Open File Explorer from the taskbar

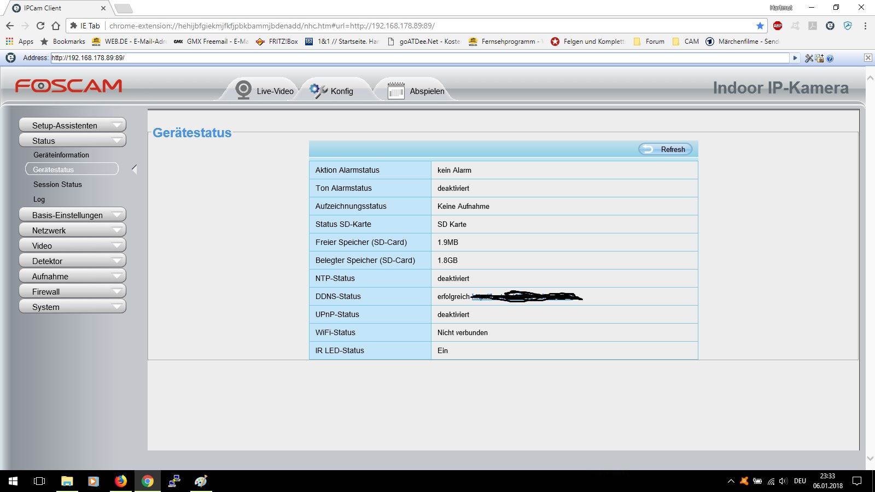click(67, 481)
